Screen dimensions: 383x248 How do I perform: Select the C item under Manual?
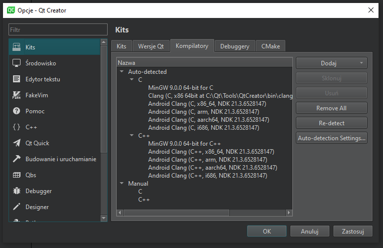click(140, 192)
